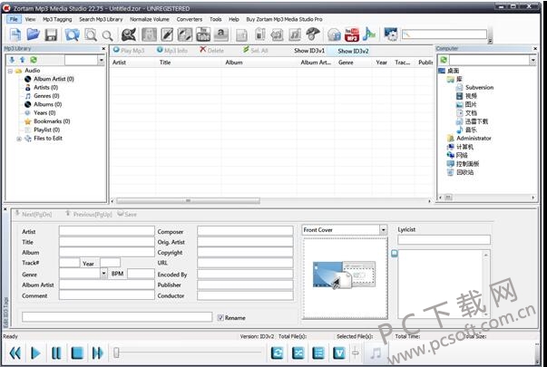Screen dimensions: 547x367
Task: Open the Converters menu
Action: (x=189, y=19)
